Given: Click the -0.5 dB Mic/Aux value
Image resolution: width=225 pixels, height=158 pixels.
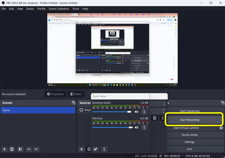Looking at the screenshot, I should pos(144,118).
